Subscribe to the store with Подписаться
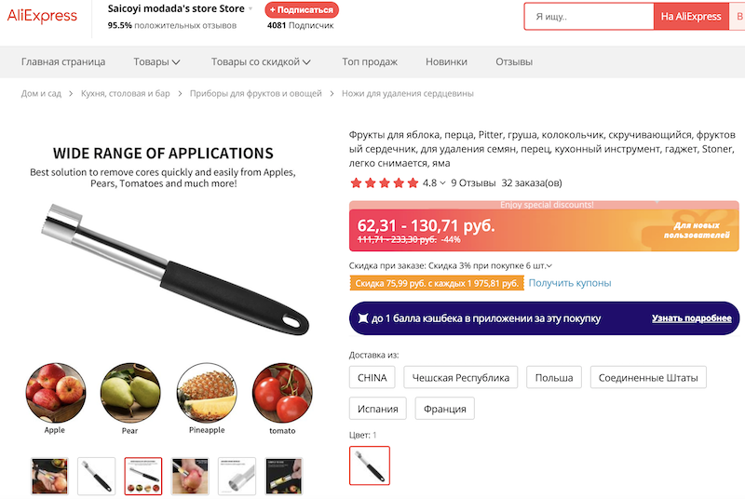 point(302,10)
